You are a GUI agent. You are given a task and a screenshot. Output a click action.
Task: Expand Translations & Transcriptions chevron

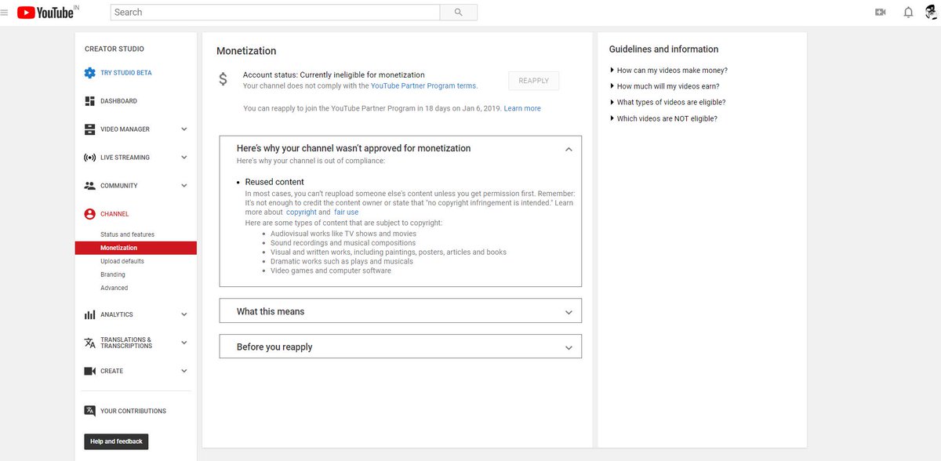pos(184,343)
